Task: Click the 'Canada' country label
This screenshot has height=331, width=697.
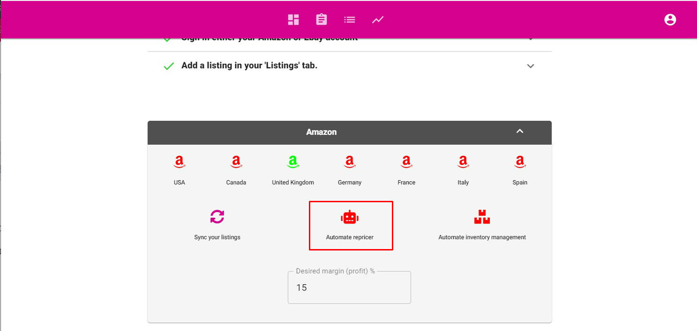Action: (236, 183)
